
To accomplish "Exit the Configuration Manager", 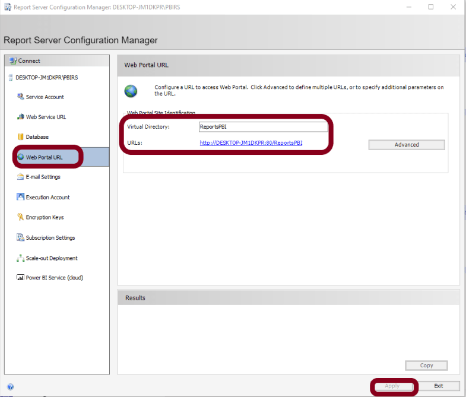I will coord(438,386).
